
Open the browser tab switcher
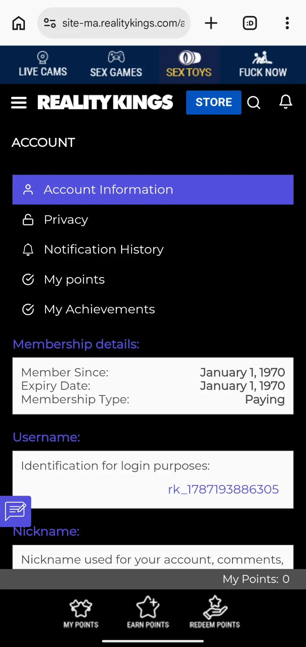point(250,23)
